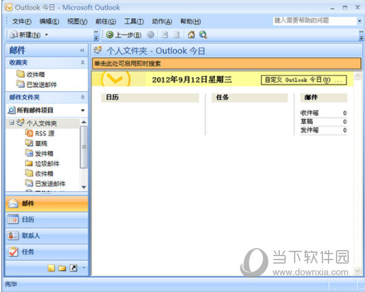Open the help question box dropdown arrow
The height and width of the screenshot is (292, 365).
tap(360, 21)
